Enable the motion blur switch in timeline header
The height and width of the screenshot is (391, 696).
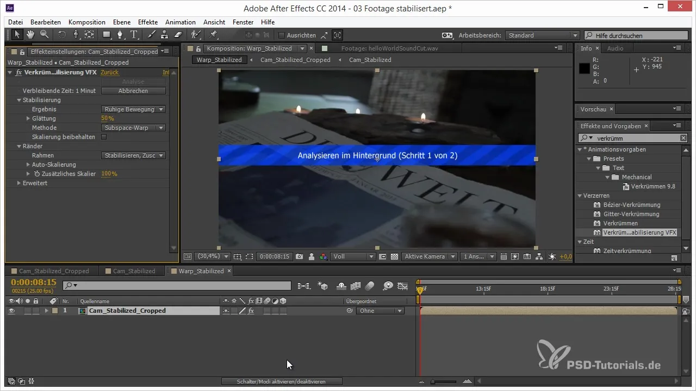[370, 285]
